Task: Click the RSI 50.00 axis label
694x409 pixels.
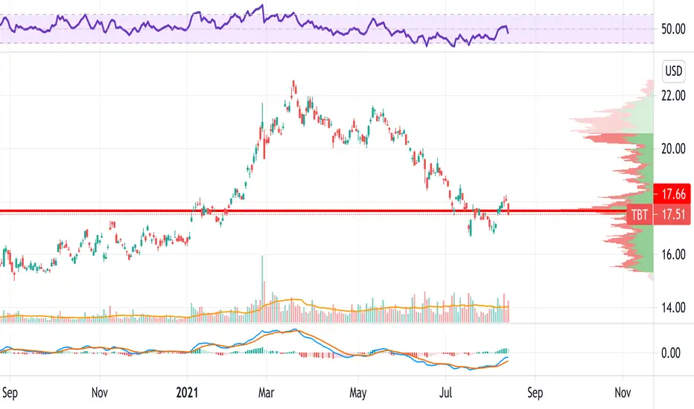Action: point(673,29)
